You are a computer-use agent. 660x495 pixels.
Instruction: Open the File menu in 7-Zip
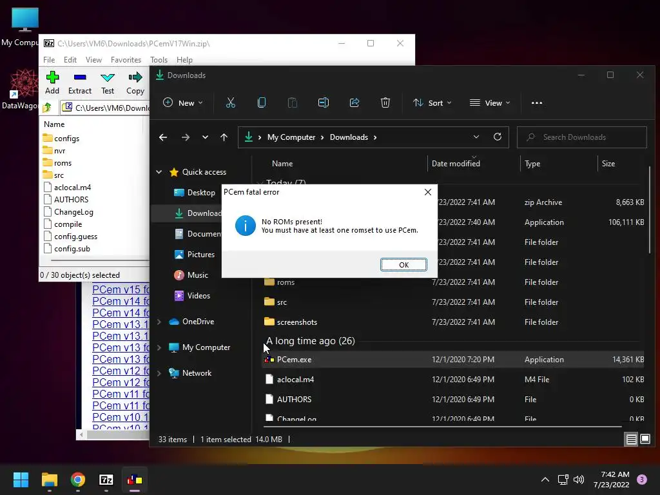coord(49,60)
